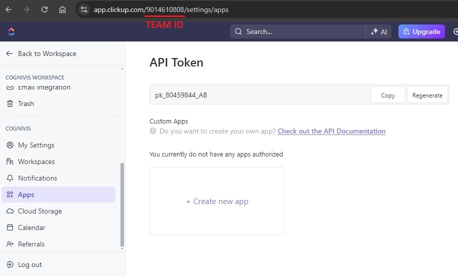Regenerate the API token

pos(427,95)
